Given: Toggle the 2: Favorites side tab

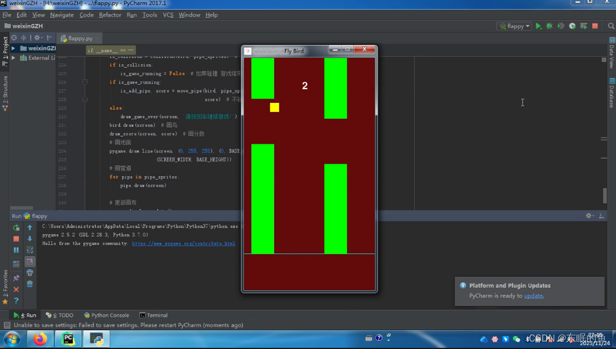Looking at the screenshot, I should click(x=5, y=287).
